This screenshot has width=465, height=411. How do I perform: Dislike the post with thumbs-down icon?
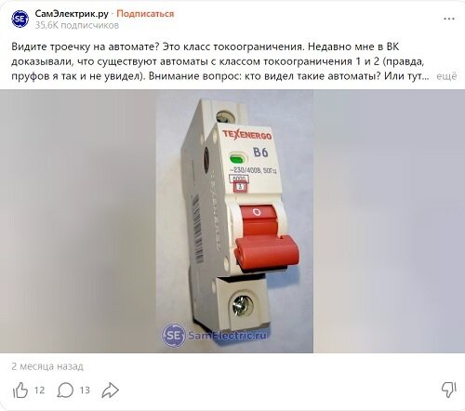point(448,390)
